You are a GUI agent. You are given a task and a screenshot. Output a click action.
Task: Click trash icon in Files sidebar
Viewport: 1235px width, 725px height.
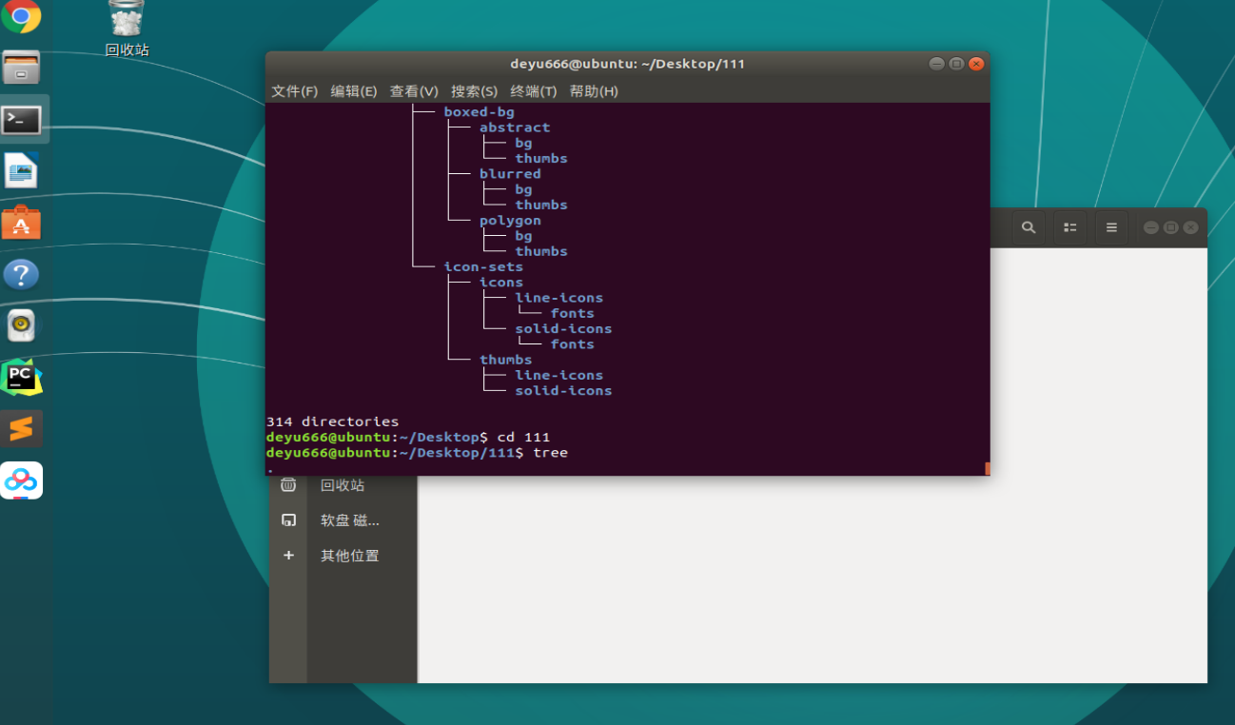point(288,485)
